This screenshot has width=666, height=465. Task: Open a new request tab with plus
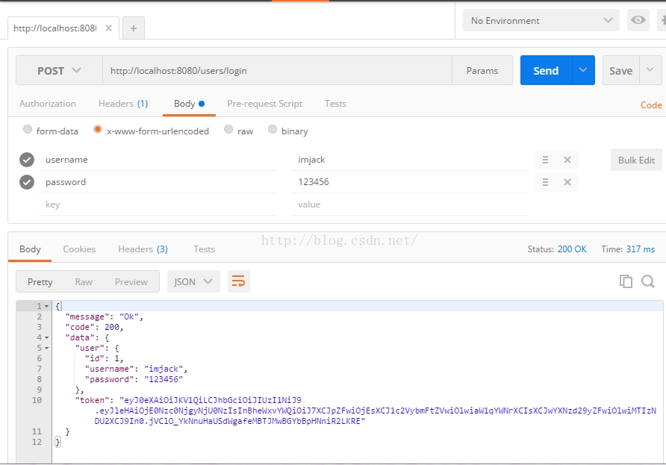pos(134,28)
